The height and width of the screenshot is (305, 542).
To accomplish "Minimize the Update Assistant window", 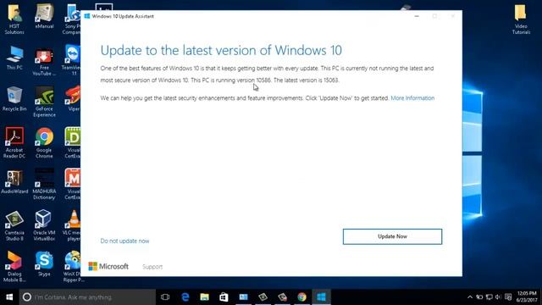I will [x=417, y=16].
